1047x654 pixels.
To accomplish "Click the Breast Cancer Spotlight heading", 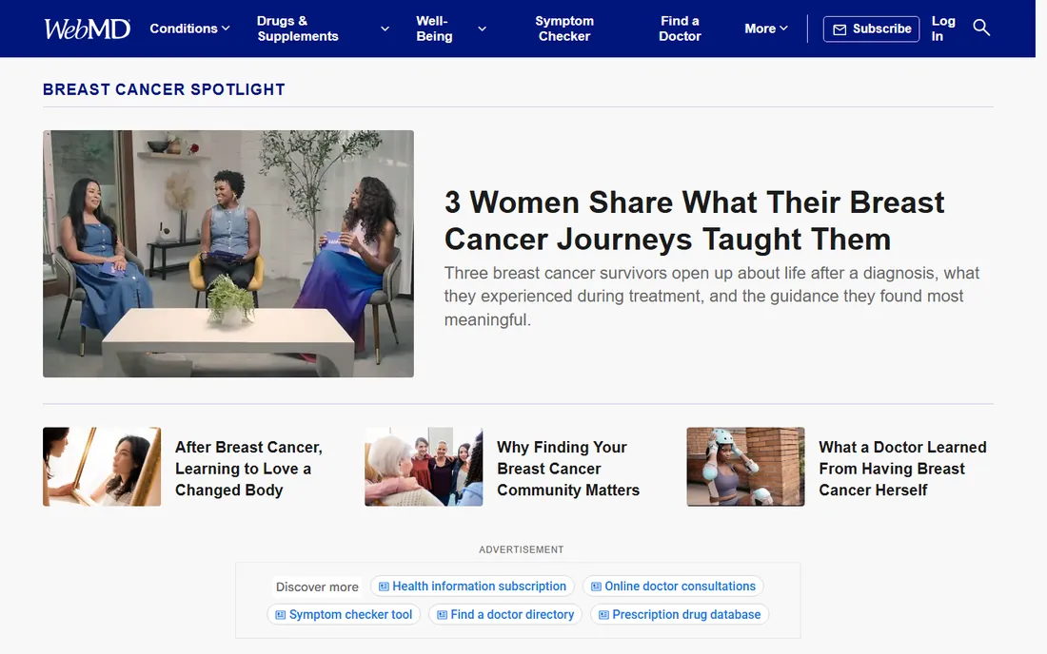I will [x=165, y=89].
